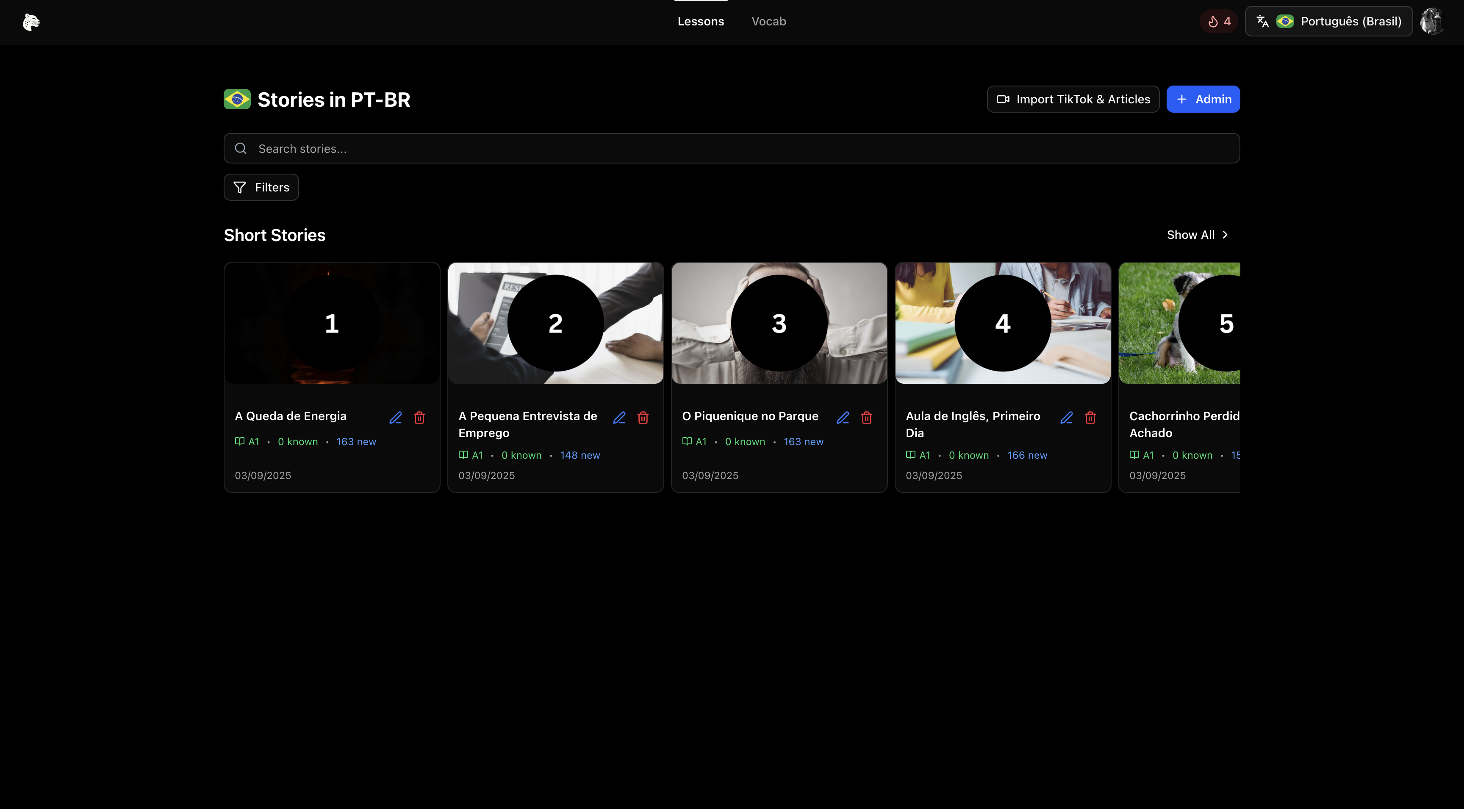Edit Aula de Inglês, Primeiro Dia story

[1066, 418]
